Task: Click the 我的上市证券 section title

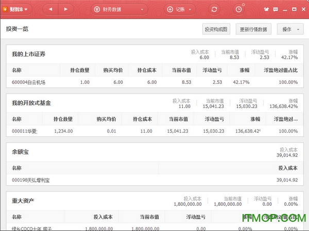Action: tap(28, 54)
